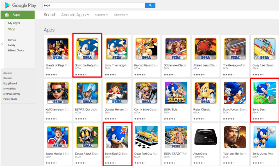Image resolution: width=279 pixels, height=166 pixels.
Task: Open the Ristar Classic app icon
Action: pyautogui.click(x=206, y=93)
